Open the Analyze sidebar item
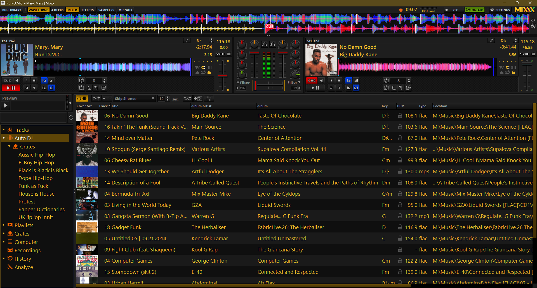This screenshot has width=537, height=288. (x=23, y=267)
